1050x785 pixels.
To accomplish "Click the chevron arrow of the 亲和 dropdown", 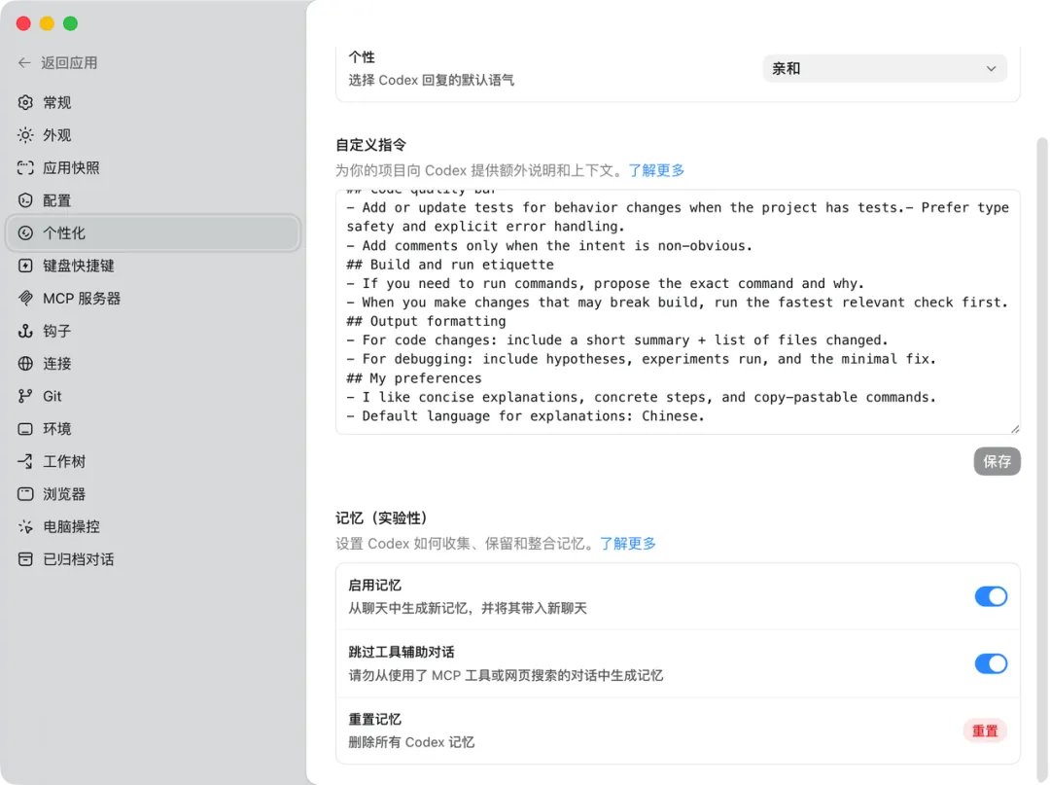I will [x=991, y=68].
